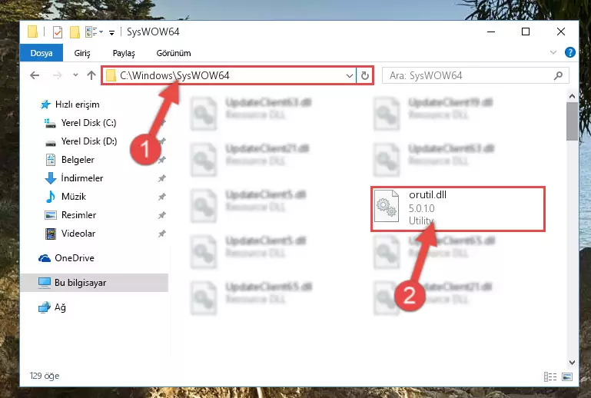
Task: Close the SysWOW64 window
Action: [561, 32]
